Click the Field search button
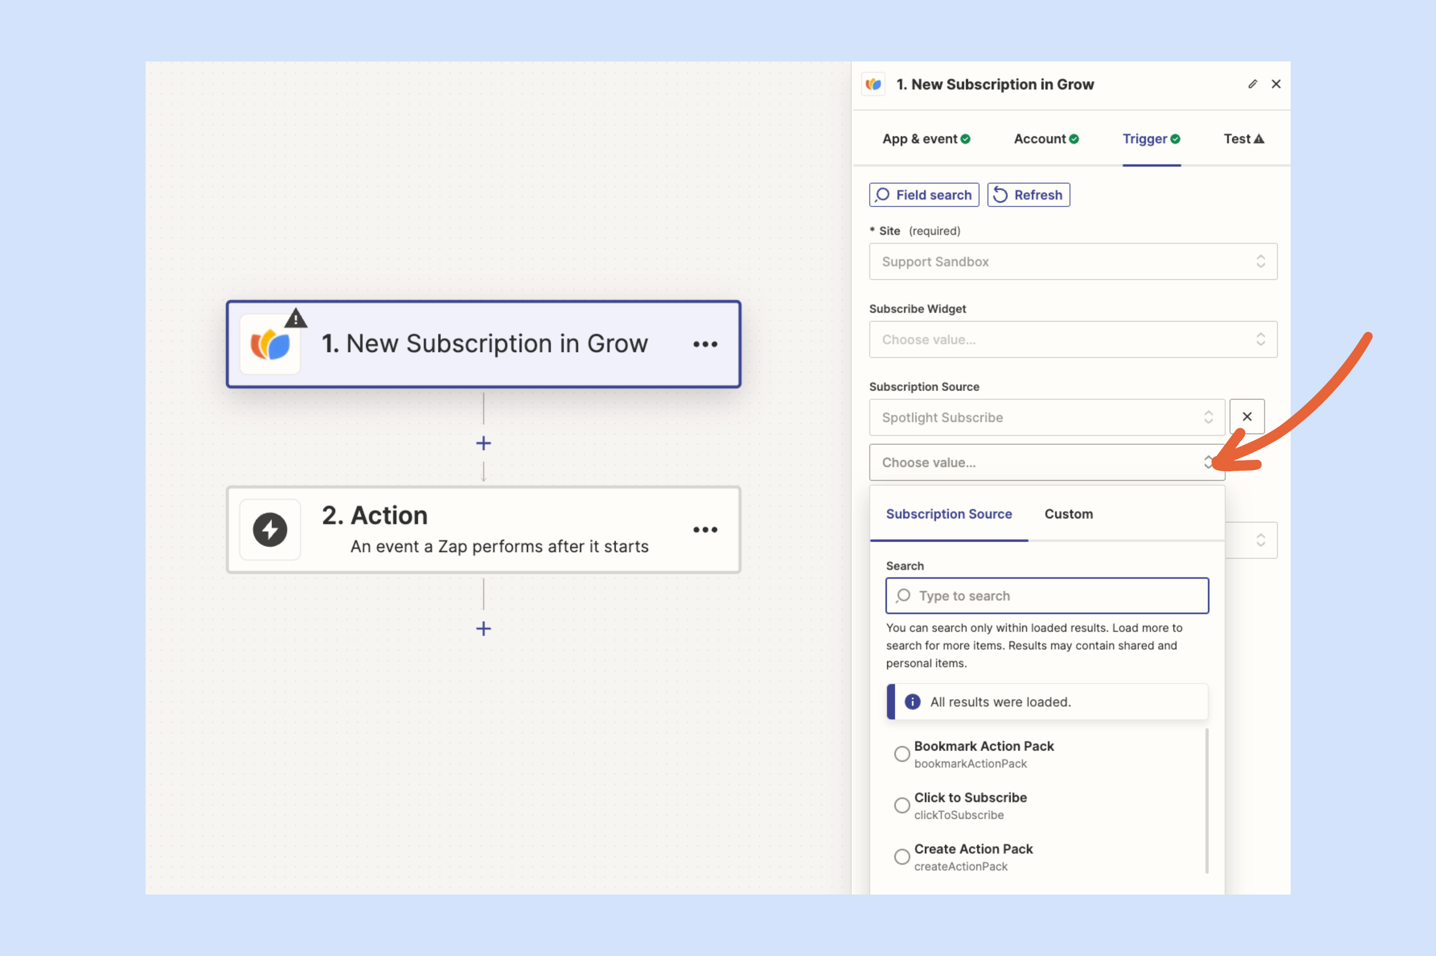1436x956 pixels. 924,195
